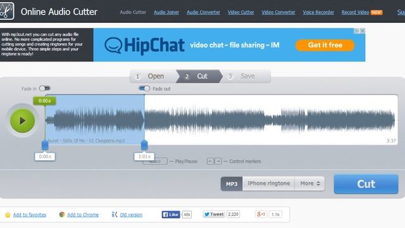Click the AdChoices triangle icon
The image size is (405, 228).
click(357, 31)
